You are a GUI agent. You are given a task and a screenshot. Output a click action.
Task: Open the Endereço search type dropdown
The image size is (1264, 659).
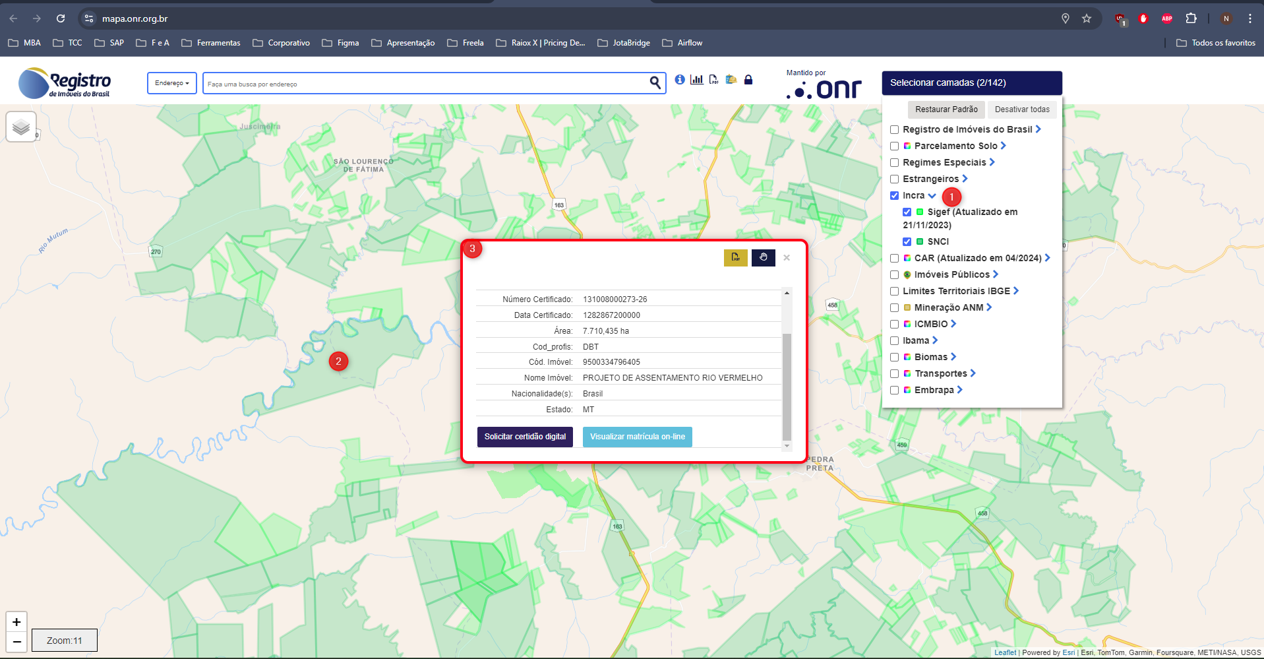pos(171,83)
